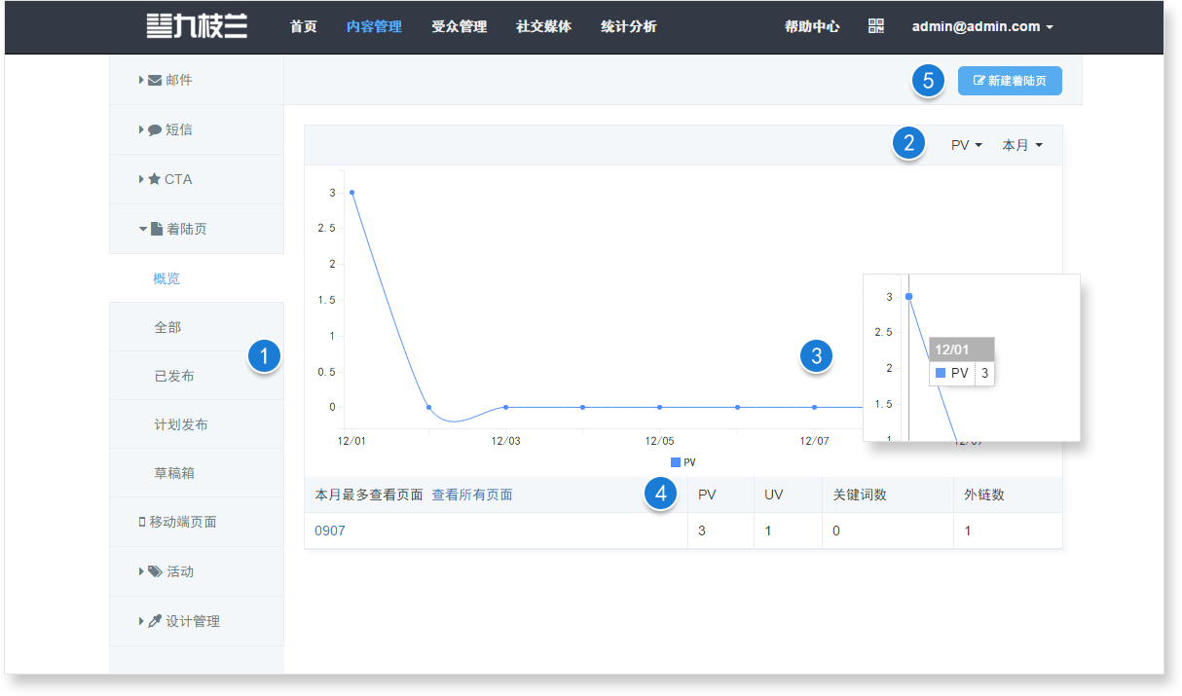Open the 本月 time range dropdown
The width and height of the screenshot is (1182, 696).
1022,145
